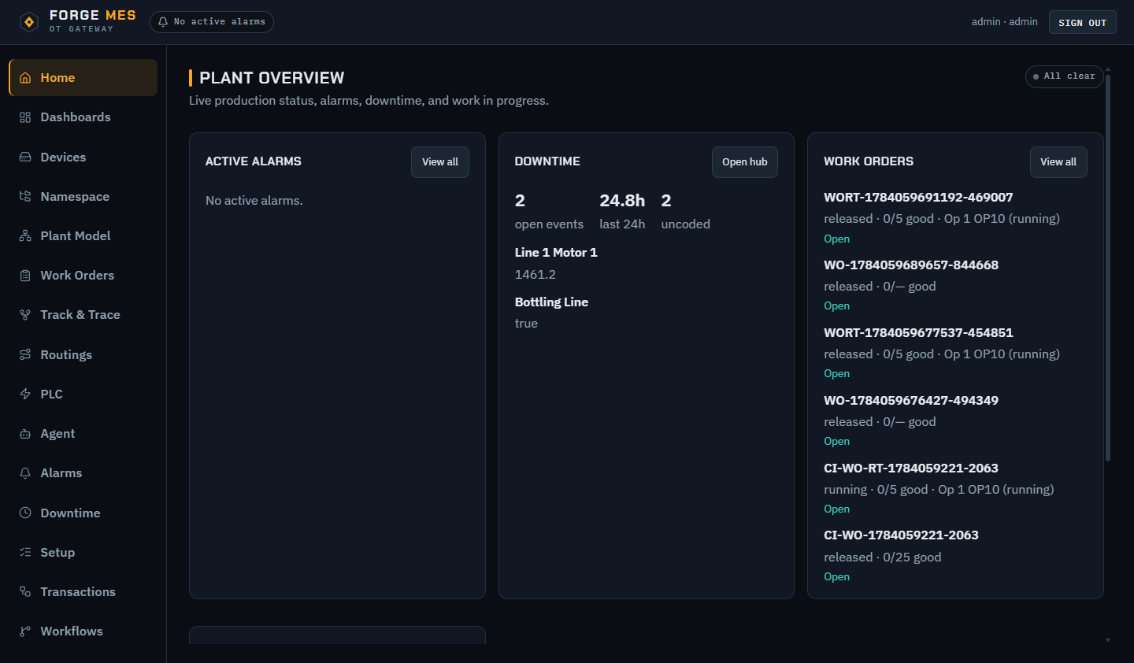Go to Transactions page
This screenshot has width=1134, height=663.
click(x=83, y=592)
